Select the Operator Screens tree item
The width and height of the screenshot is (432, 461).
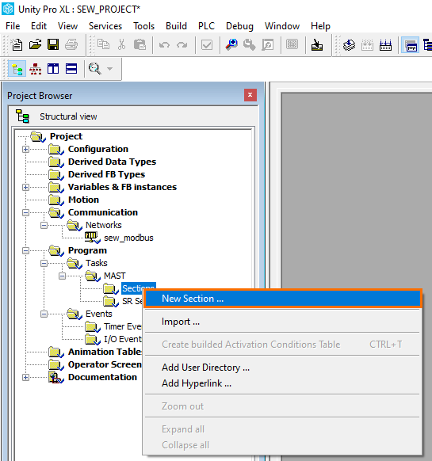(x=105, y=364)
